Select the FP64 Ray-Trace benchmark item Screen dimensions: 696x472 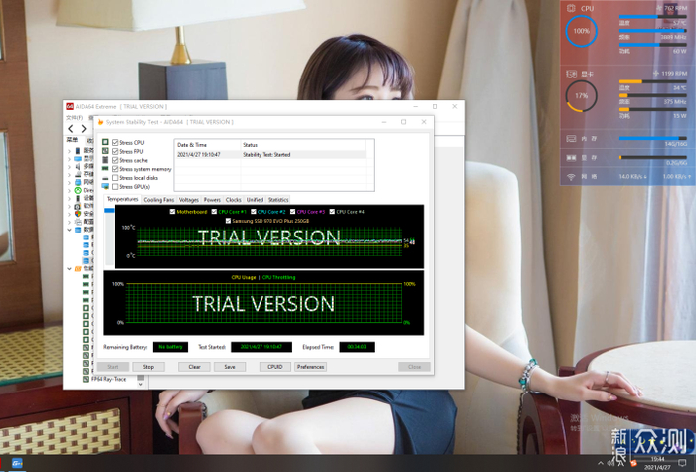pyautogui.click(x=107, y=380)
